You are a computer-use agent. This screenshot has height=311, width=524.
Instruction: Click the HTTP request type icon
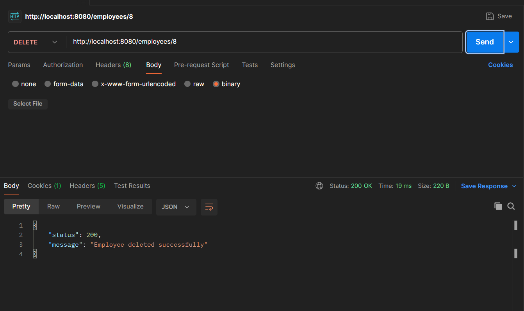(x=14, y=16)
